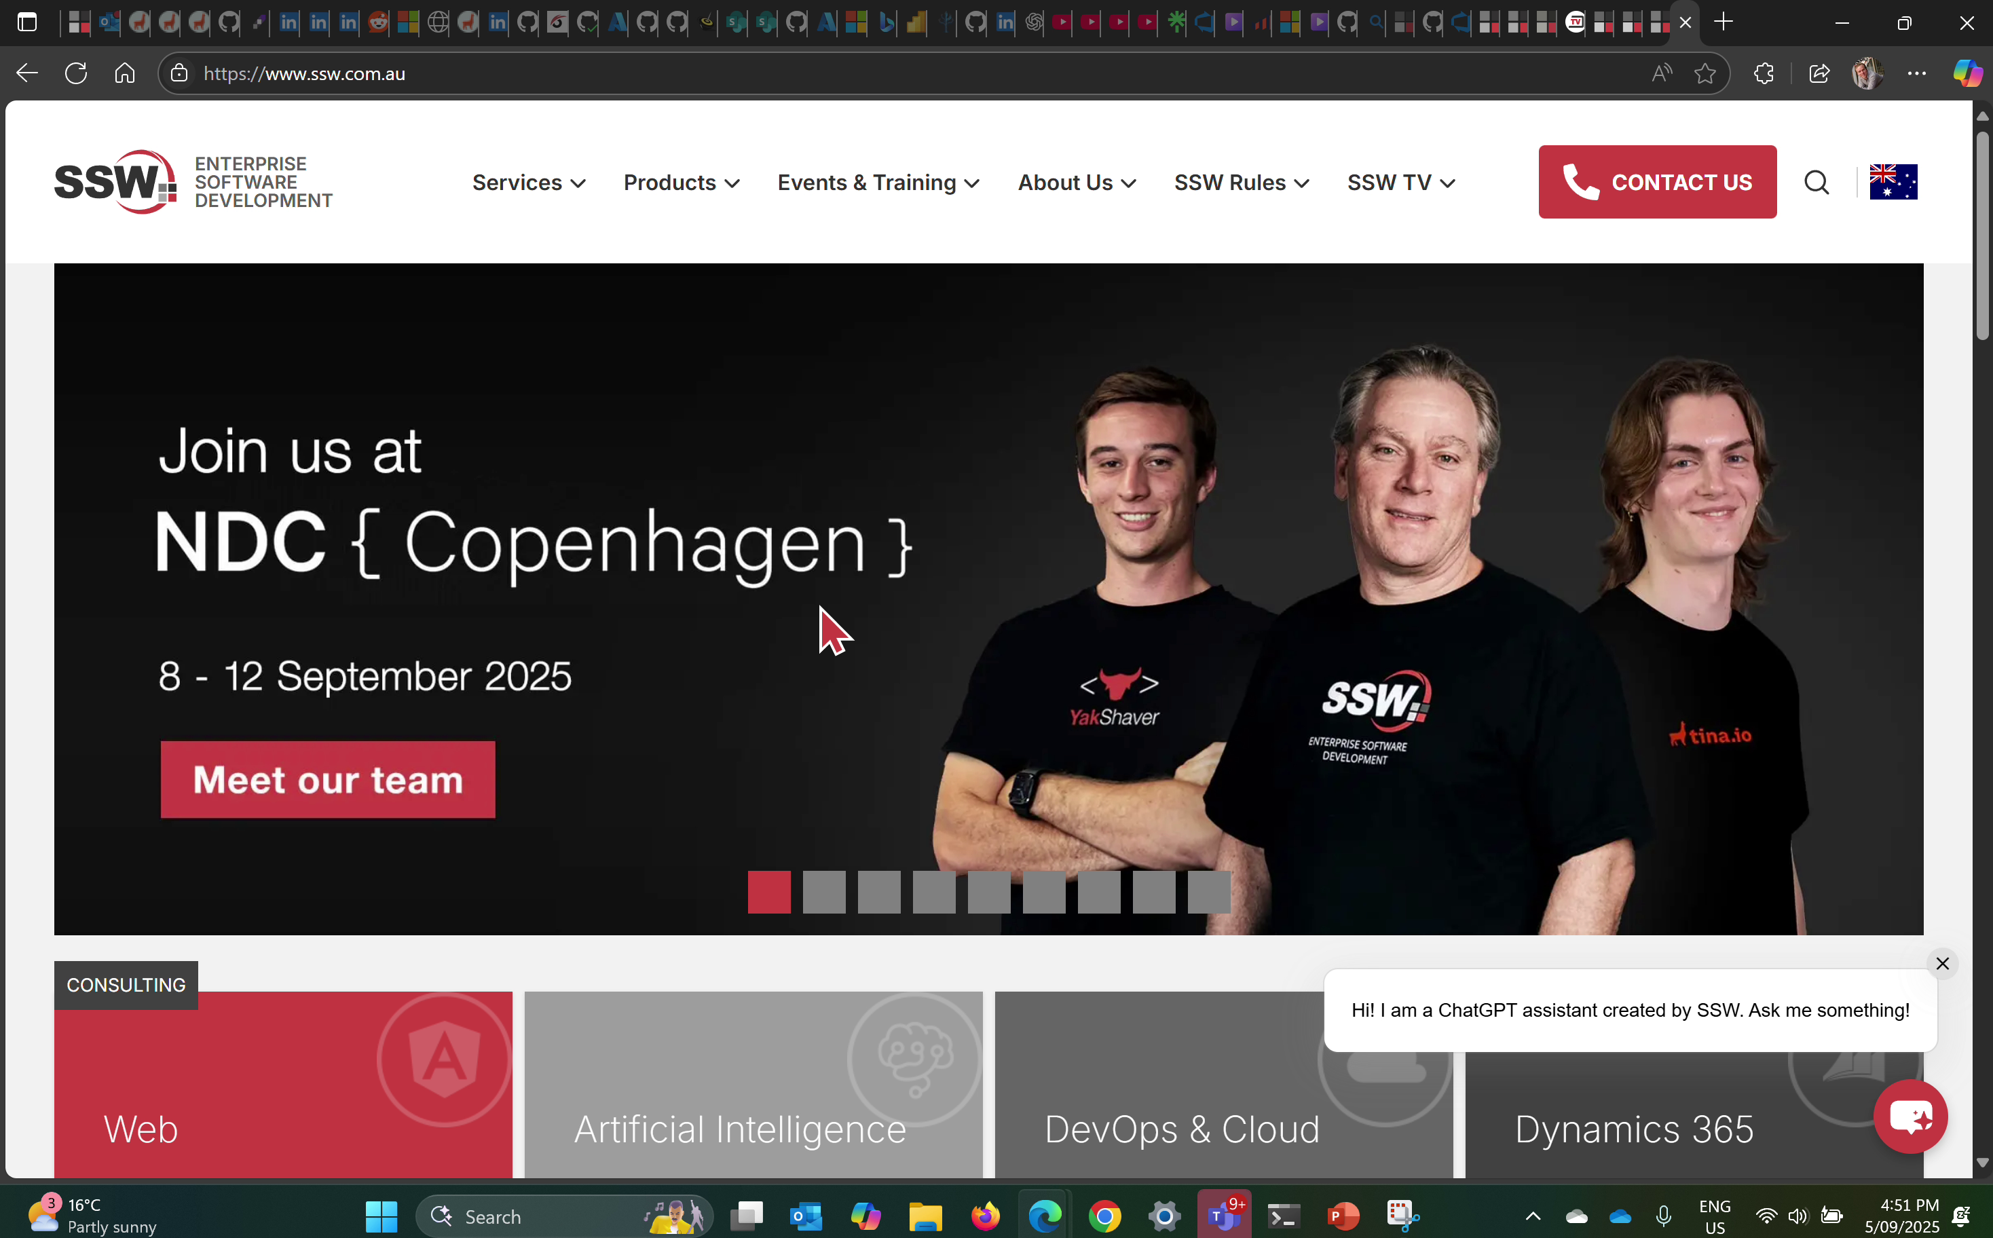Dismiss the ChatGPT assistant popup

[1942, 964]
